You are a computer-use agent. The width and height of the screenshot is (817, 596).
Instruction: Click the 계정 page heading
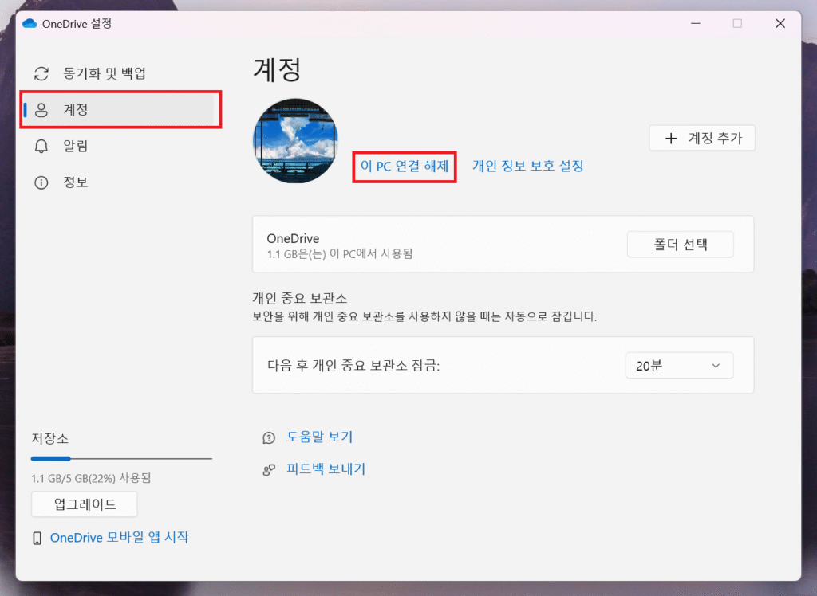tap(277, 70)
